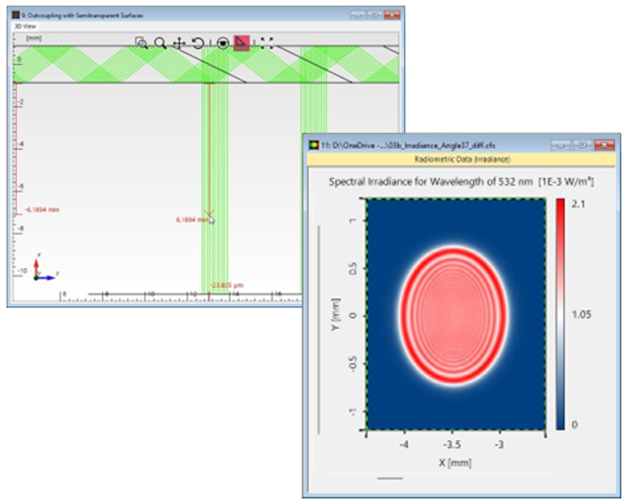This screenshot has height=504, width=626.
Task: Close the Outcoupling with Semitransparent Surfaces window
Action: tap(392, 16)
